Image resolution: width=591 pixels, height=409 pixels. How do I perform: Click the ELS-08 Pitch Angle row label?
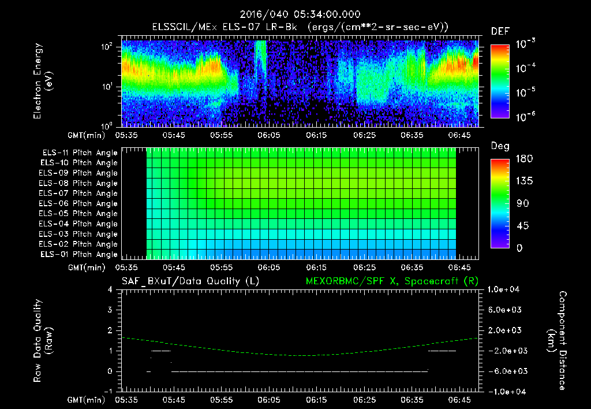click(78, 183)
